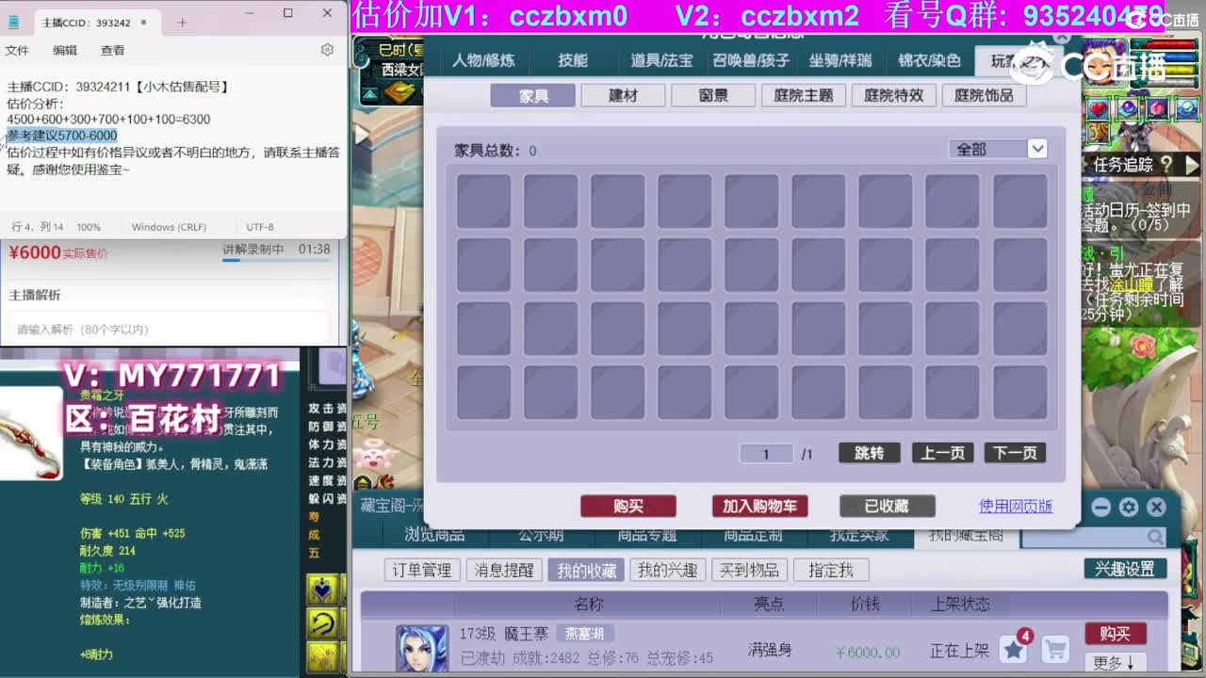The width and height of the screenshot is (1206, 678).
Task: Switch to 人物/修炼 tab
Action: pyautogui.click(x=483, y=61)
